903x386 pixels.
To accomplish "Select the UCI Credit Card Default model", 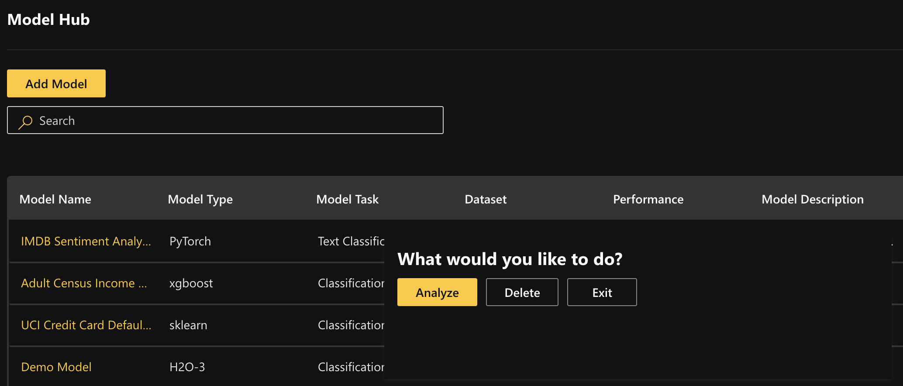I will (86, 325).
